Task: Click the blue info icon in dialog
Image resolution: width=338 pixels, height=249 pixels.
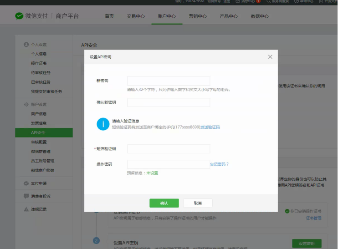Action: tap(103, 124)
